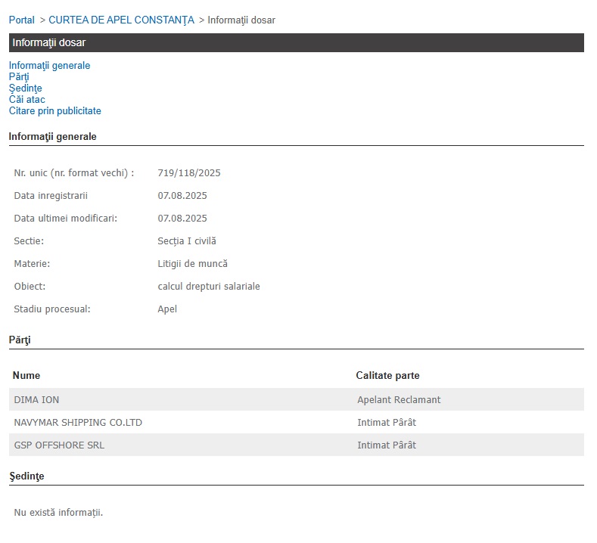Click the Data ultimei modificari value 07.08.2025

click(182, 218)
